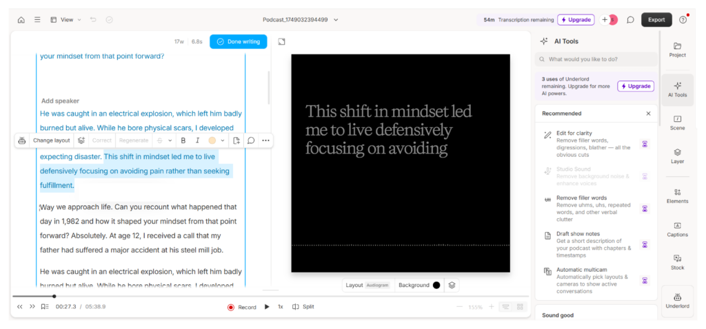Select Remove filler words tool

click(x=596, y=209)
